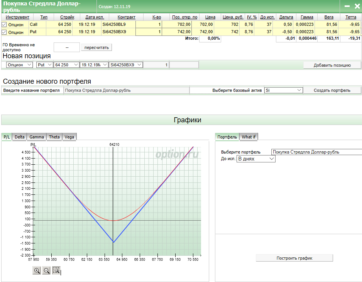Sort by Цена, руб. column header
This screenshot has height=282, width=362.
tap(233, 17)
